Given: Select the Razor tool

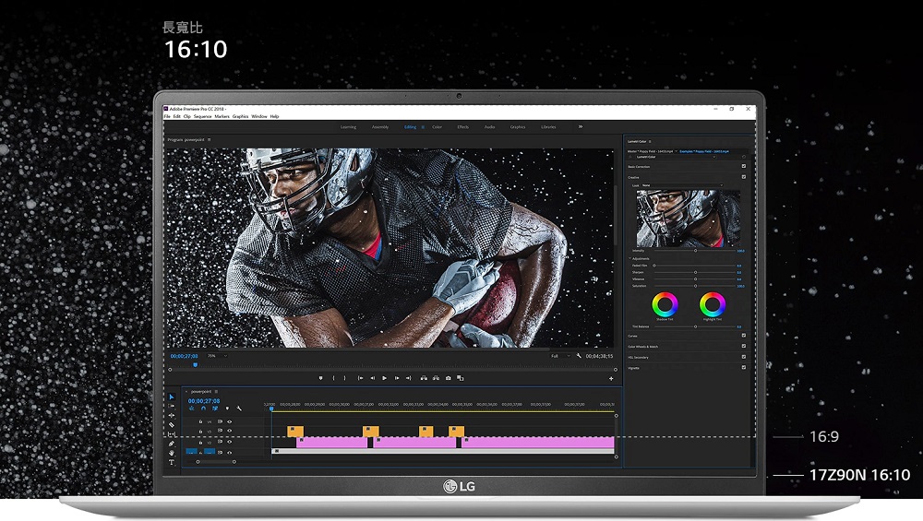Looking at the screenshot, I should pyautogui.click(x=172, y=424).
